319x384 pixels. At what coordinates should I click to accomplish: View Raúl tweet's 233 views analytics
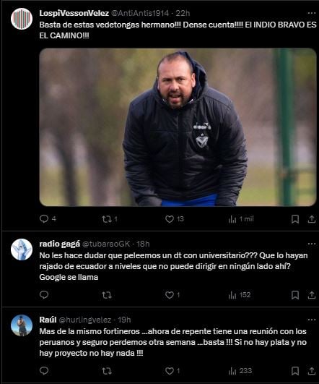tap(240, 371)
